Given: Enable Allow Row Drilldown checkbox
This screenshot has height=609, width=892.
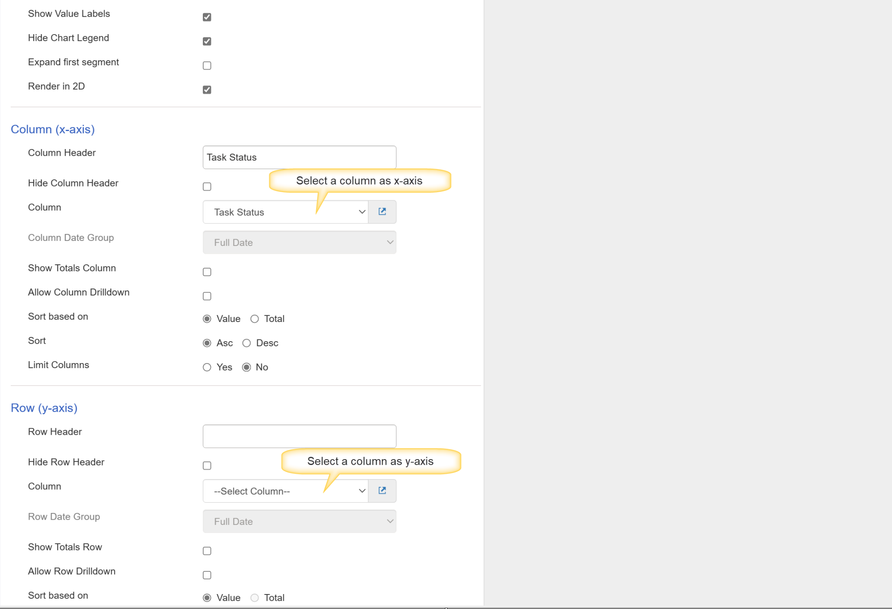Looking at the screenshot, I should [x=207, y=575].
